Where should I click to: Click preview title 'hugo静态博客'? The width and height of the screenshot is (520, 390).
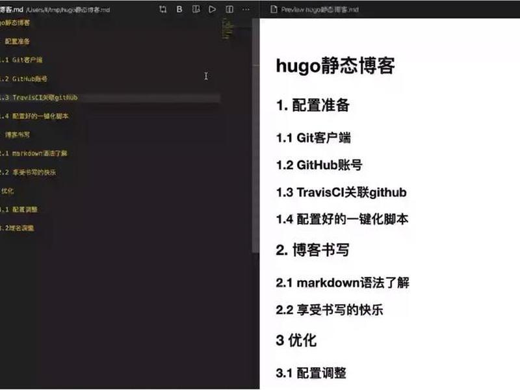[335, 66]
